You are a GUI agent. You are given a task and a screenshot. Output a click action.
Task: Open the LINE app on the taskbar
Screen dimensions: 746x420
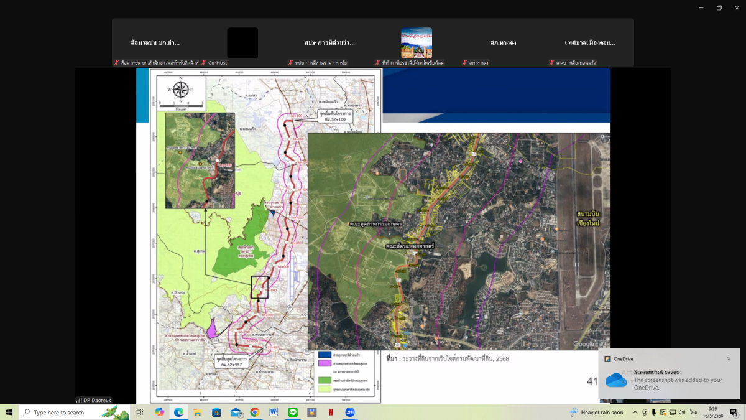293,412
